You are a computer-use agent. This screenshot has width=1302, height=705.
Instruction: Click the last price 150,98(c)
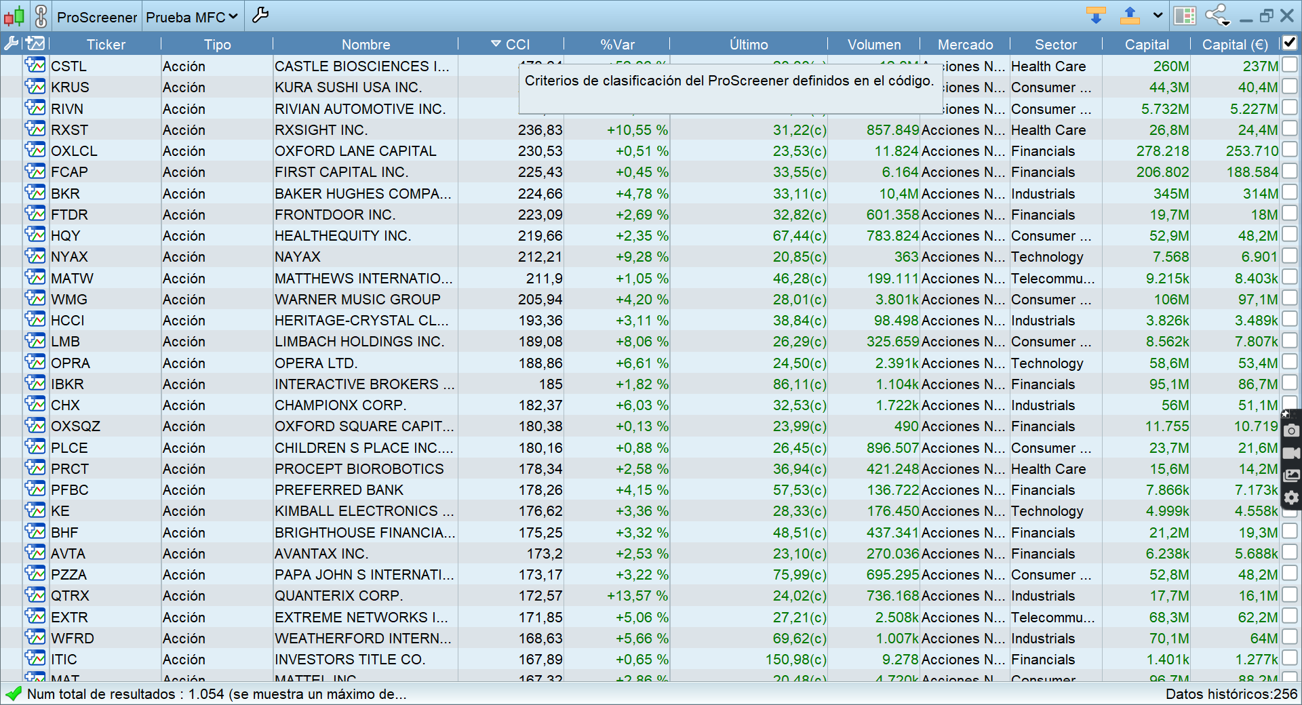point(796,659)
